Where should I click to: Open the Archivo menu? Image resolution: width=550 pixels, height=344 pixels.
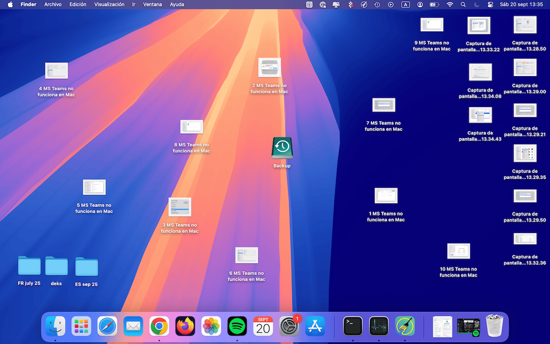click(x=53, y=5)
